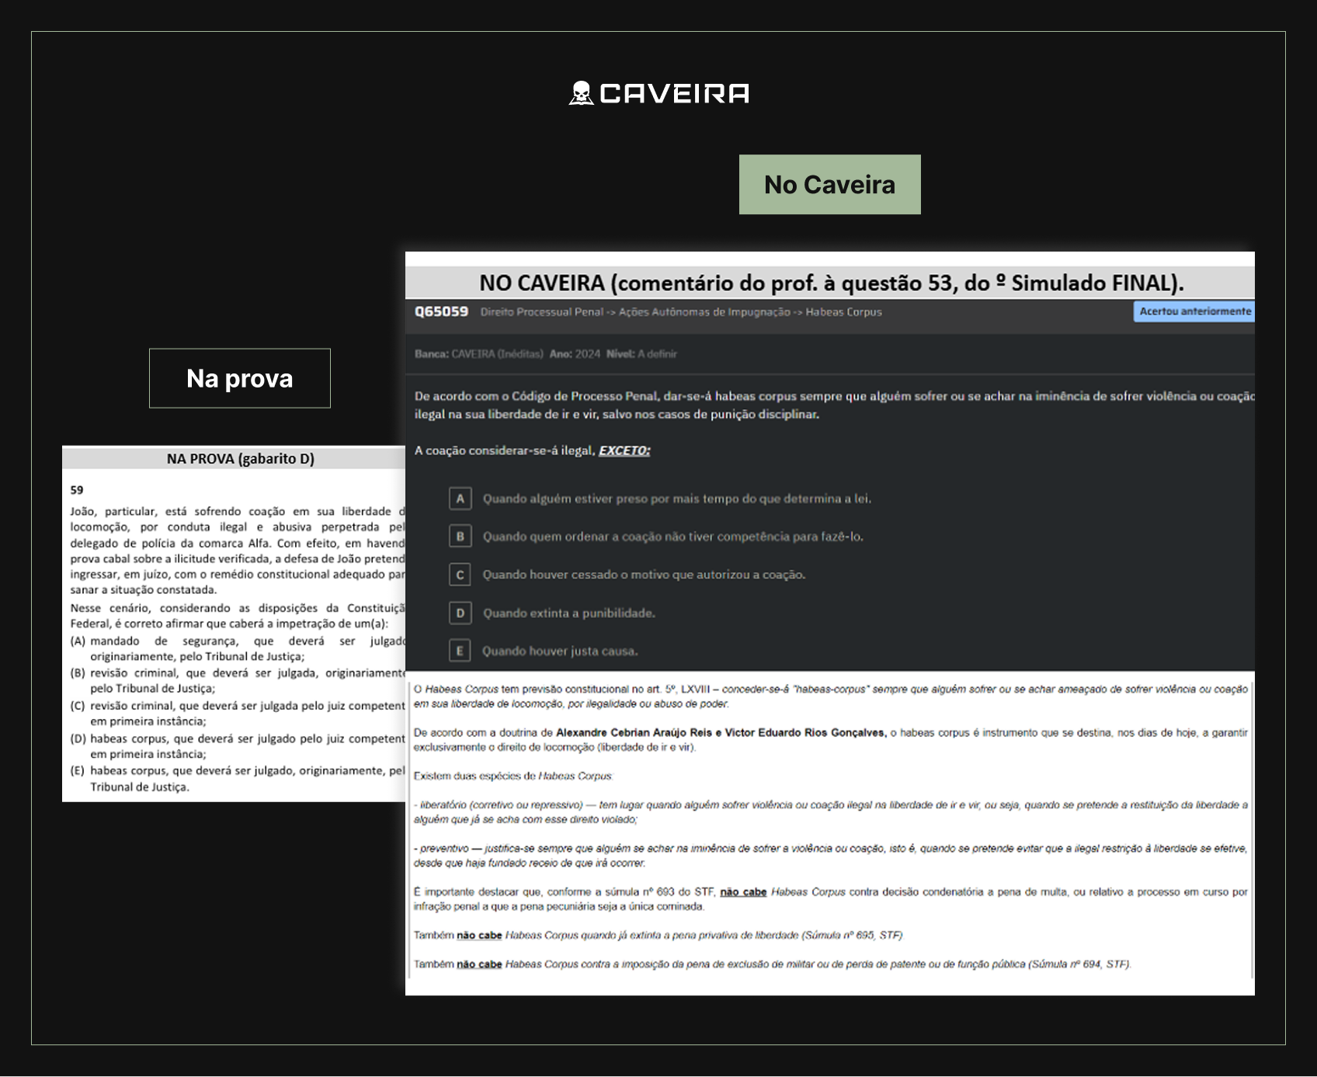Click the 'NO CAVEIRA' comment title banner
Viewport: 1317px width, 1077px height.
coord(830,283)
